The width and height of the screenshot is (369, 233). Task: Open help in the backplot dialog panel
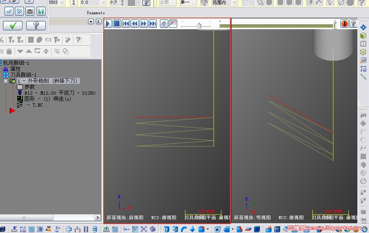tap(36, 25)
